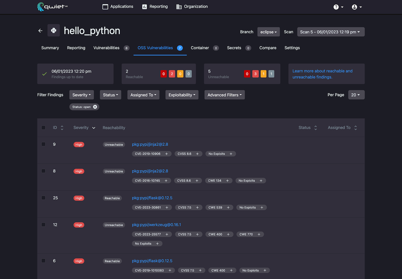Click plus on CVSS 8.6 in row 9
The width and height of the screenshot is (402, 279).
coord(197,154)
